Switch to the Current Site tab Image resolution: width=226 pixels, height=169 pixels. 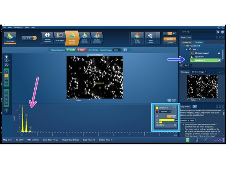(187, 43)
